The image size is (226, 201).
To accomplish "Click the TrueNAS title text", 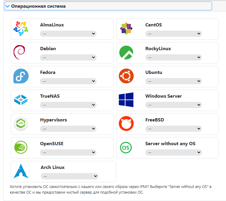I will [50, 96].
